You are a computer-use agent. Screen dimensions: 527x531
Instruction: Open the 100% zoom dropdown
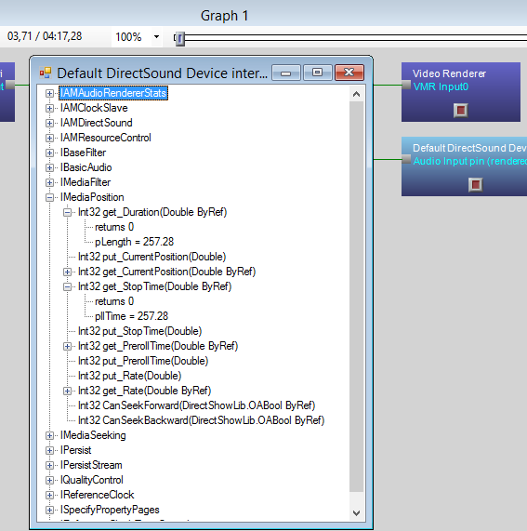click(x=156, y=36)
